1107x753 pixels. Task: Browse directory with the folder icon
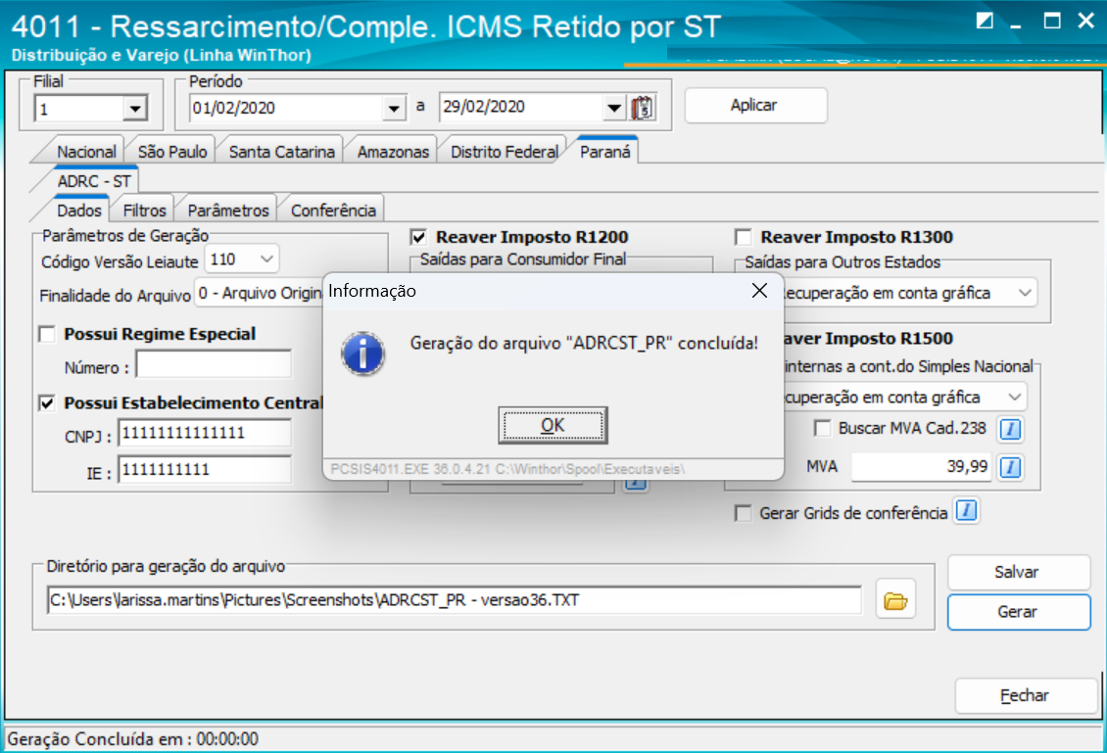point(895,600)
